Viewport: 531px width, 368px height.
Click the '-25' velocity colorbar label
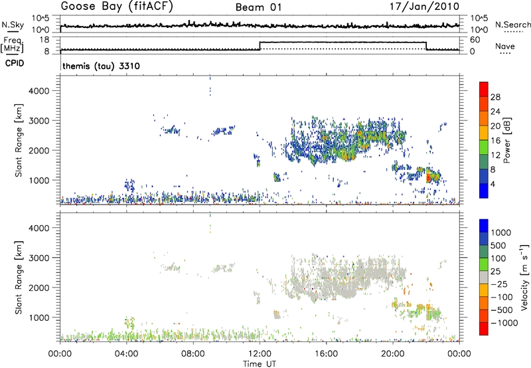coord(499,284)
